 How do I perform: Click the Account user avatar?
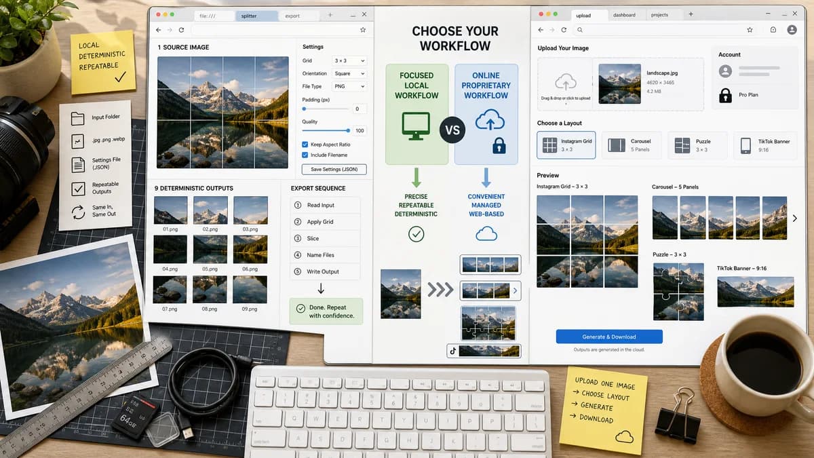click(x=725, y=71)
